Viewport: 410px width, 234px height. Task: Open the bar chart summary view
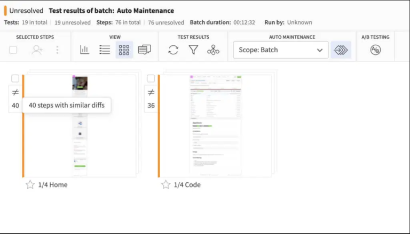tap(85, 50)
